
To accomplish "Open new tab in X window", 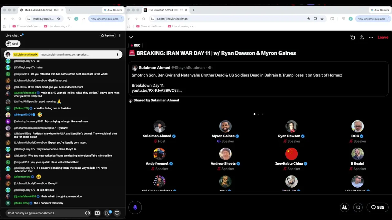I will pyautogui.click(x=193, y=10).
